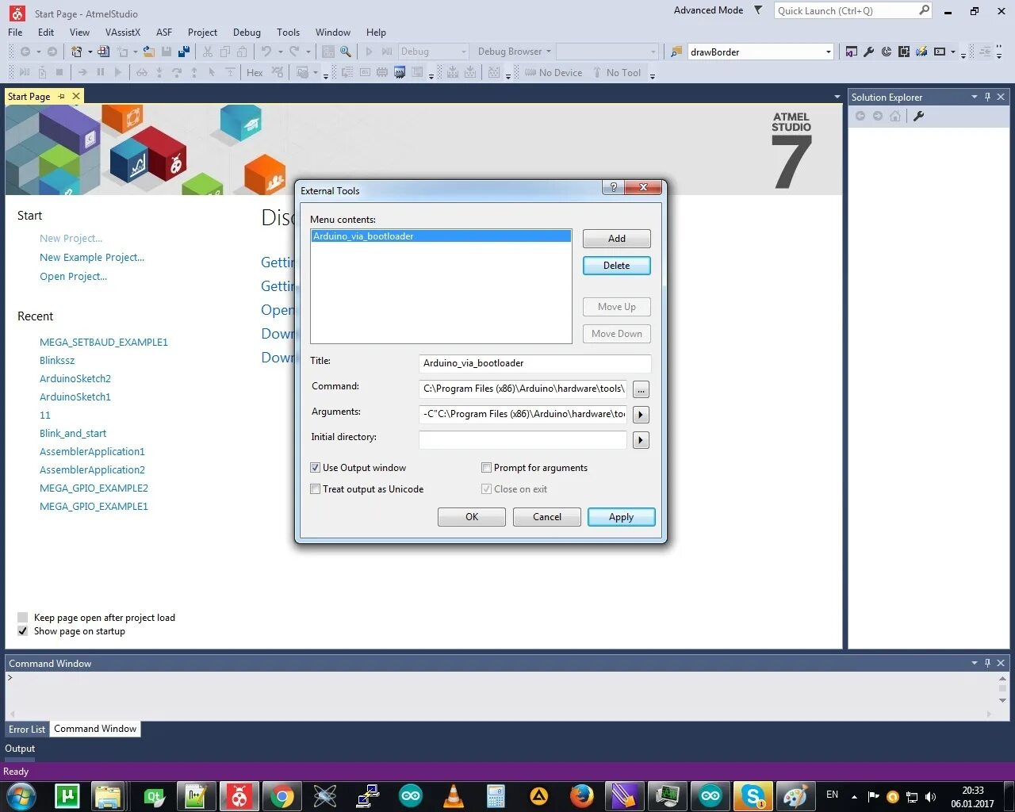This screenshot has height=812, width=1015.
Task: Open Command Window options dropdown arrow
Action: click(974, 663)
